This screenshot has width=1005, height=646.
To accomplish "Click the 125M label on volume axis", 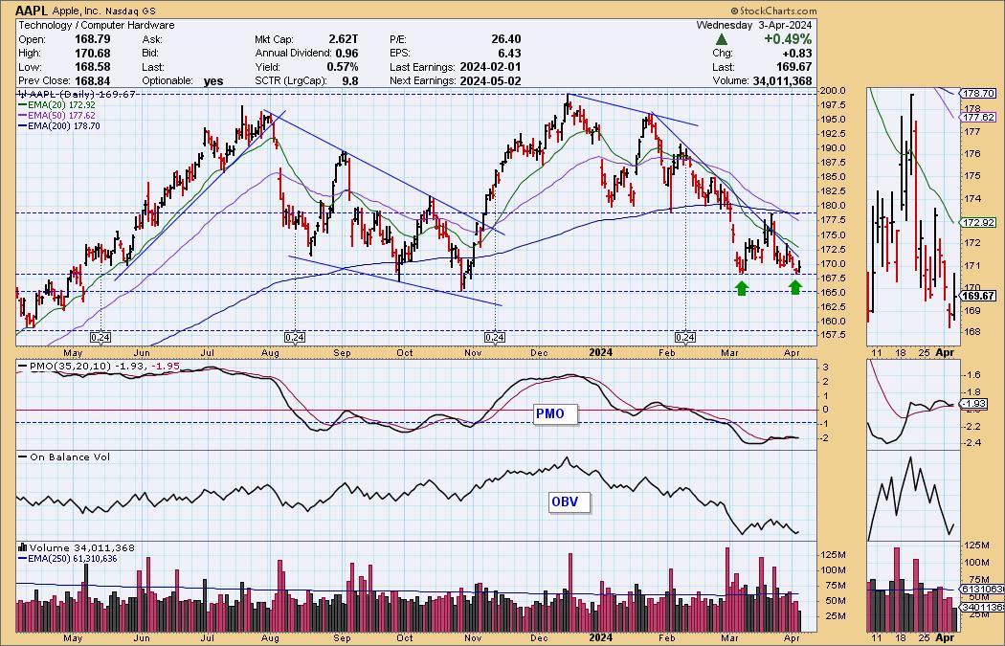I will point(834,554).
